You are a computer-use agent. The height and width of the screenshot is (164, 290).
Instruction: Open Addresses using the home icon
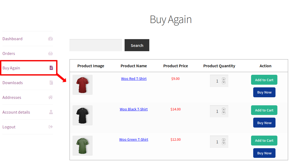coord(50,97)
